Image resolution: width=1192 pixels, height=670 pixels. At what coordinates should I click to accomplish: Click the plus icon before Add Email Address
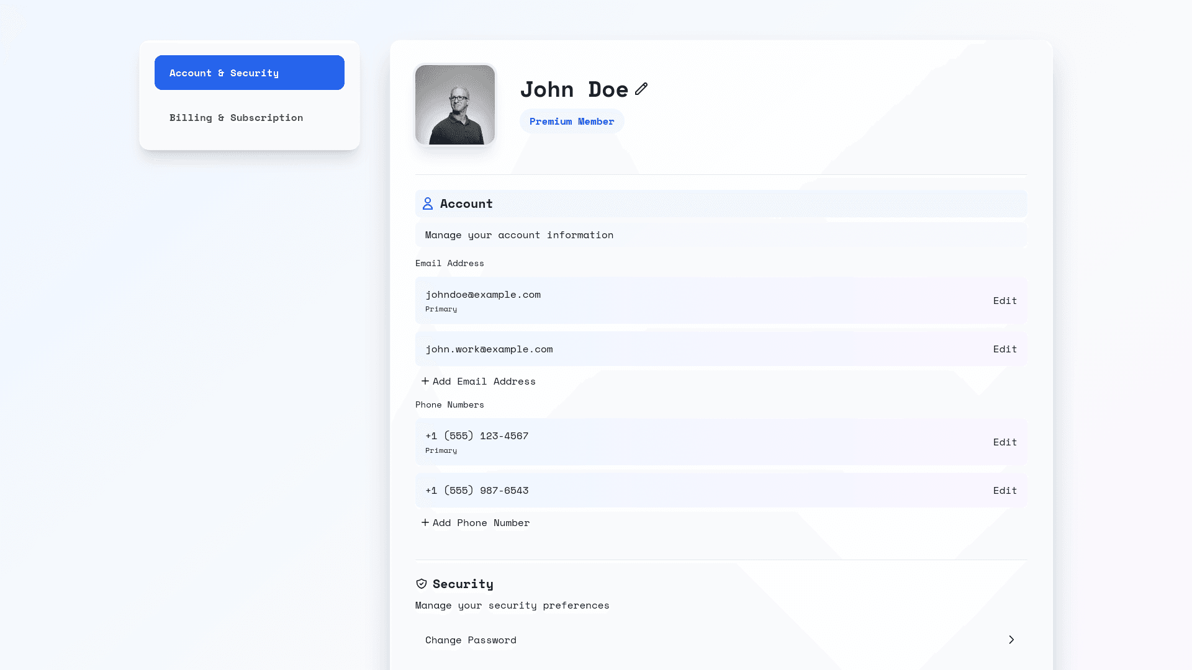click(425, 381)
